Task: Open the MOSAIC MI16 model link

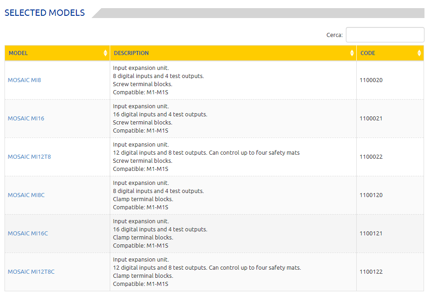Action: pos(26,119)
